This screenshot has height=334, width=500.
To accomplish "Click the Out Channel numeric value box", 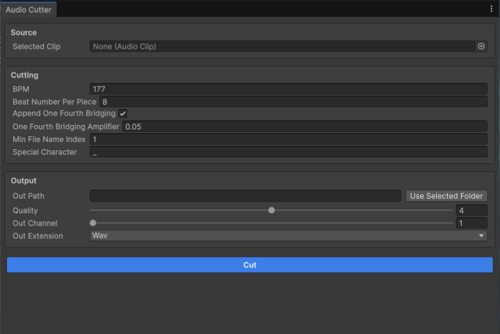I will (x=471, y=223).
